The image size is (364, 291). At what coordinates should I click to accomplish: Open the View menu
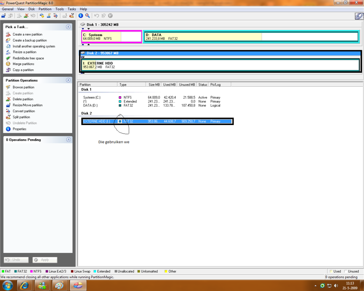coord(21,9)
